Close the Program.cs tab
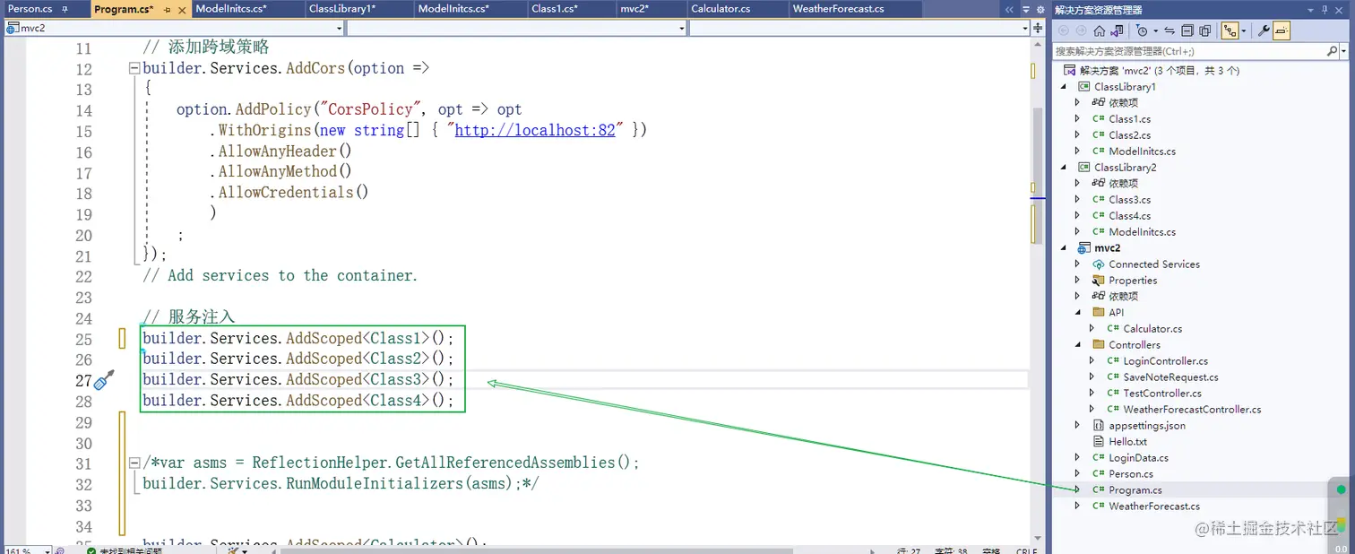The width and height of the screenshot is (1355, 554). click(182, 10)
